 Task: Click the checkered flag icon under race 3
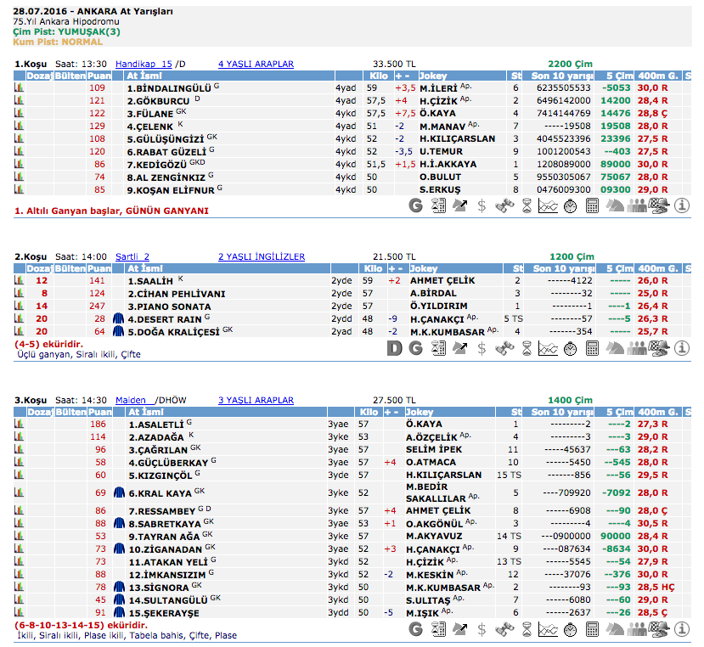(x=659, y=629)
